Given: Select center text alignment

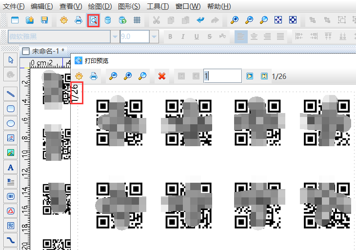Looking at the screenshot, I should 254,37.
